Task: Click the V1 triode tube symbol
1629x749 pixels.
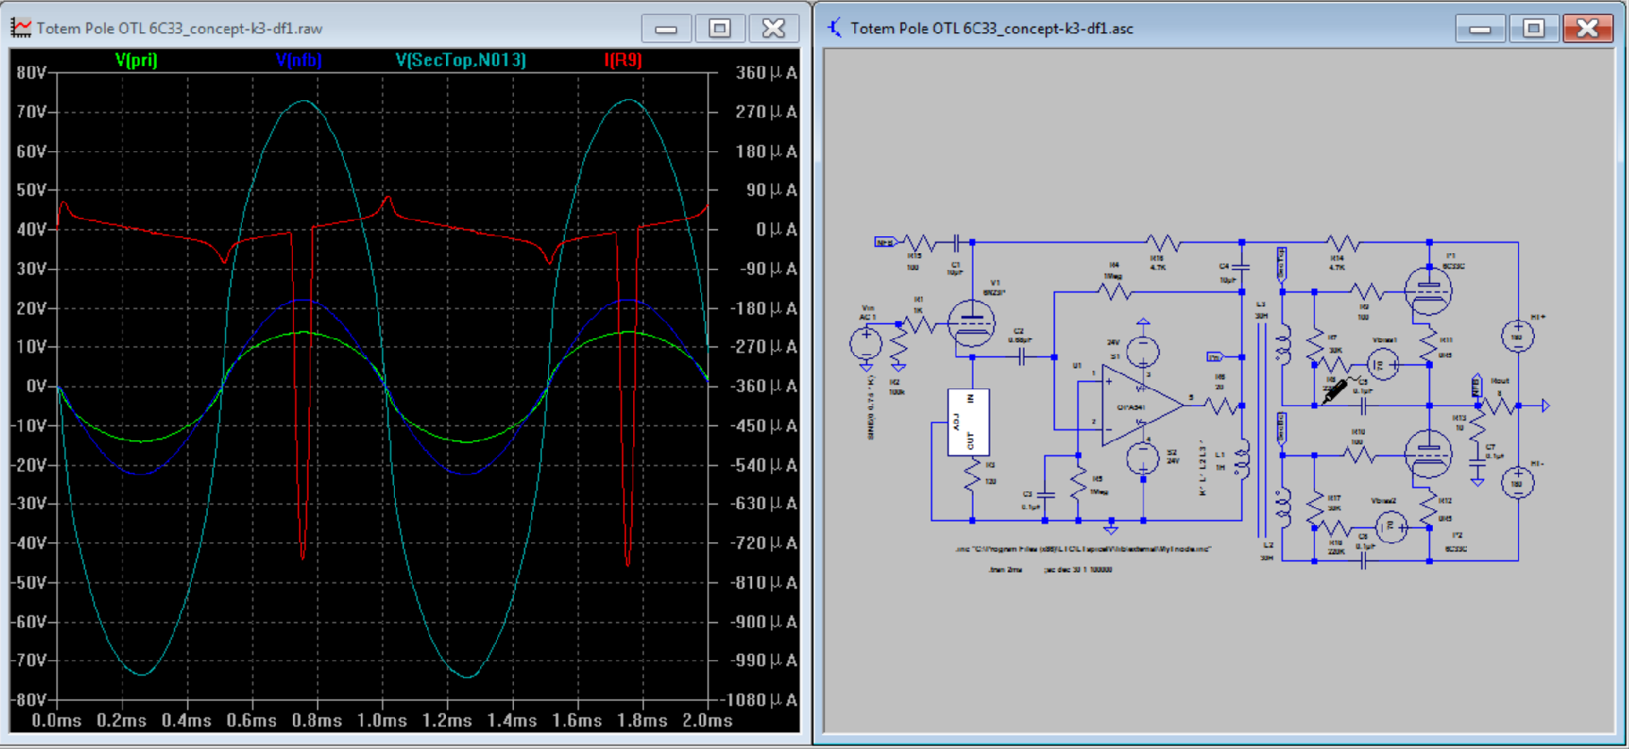Action: click(971, 321)
